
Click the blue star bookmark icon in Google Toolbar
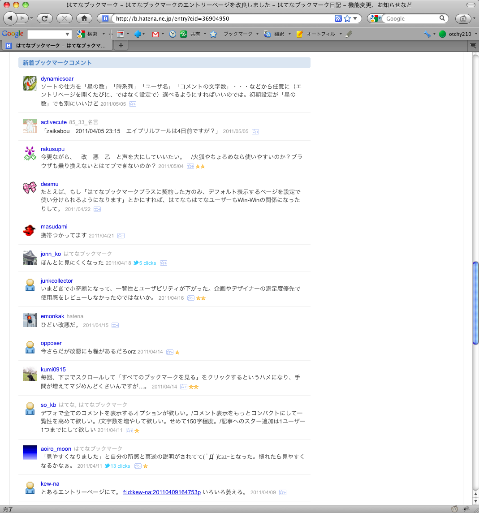click(x=213, y=34)
